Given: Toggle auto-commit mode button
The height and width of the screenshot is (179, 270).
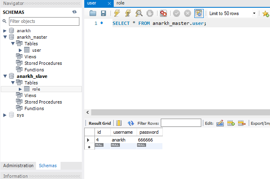Looking at the screenshot, I should [x=199, y=13].
